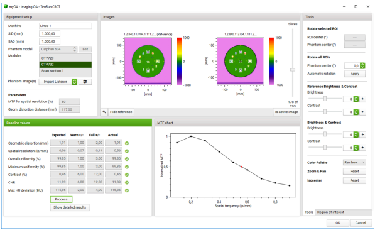Click the CNR pass checkmark icon
The height and width of the screenshot is (230, 375).
tap(127, 183)
